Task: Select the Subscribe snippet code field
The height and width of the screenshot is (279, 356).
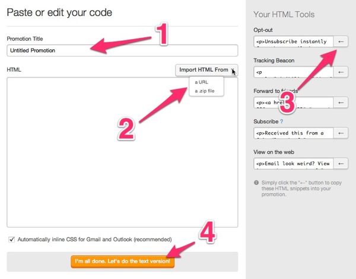Action: click(x=293, y=133)
